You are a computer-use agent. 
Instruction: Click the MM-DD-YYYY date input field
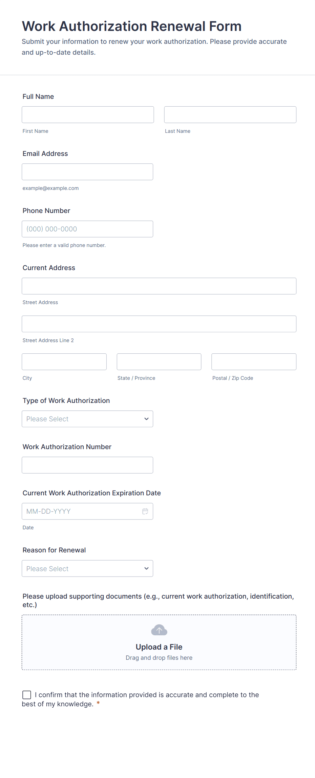point(81,511)
